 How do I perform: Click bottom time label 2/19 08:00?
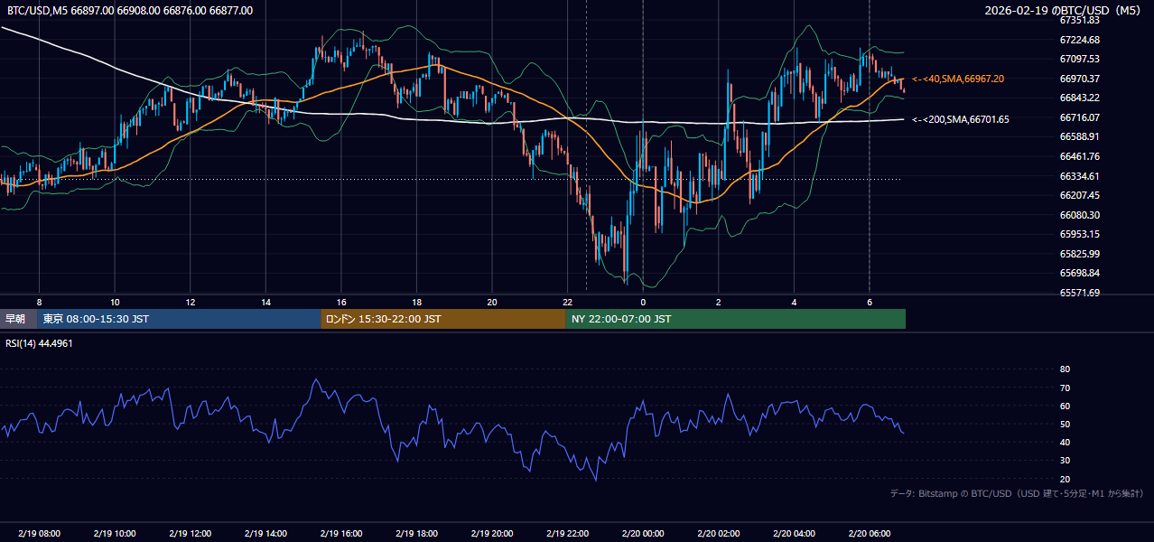pos(39,534)
